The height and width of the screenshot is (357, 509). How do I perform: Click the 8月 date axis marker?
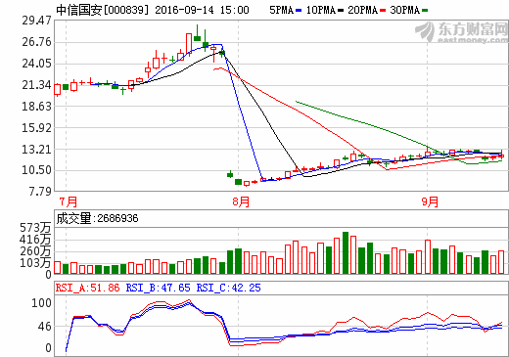241,201
